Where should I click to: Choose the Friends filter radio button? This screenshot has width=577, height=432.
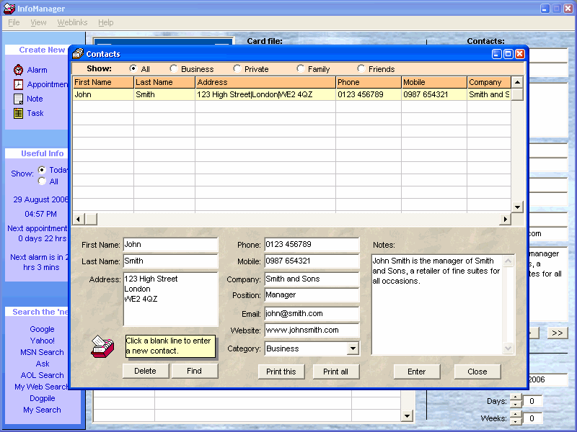361,69
